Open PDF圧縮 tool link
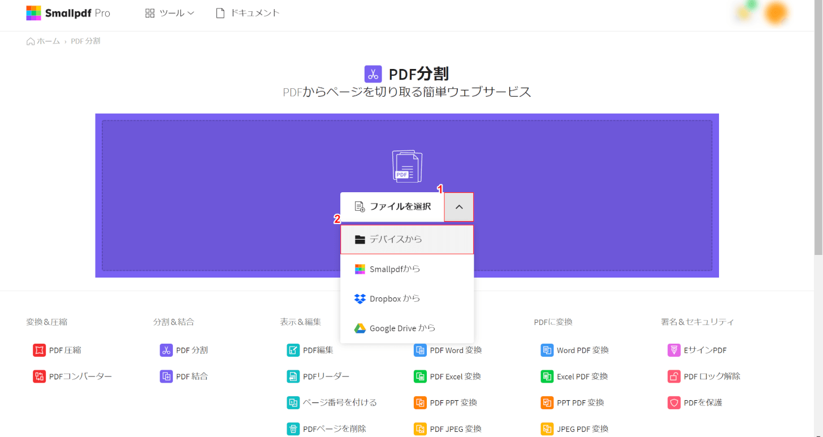Screen dimensions: 823x437 [65, 350]
